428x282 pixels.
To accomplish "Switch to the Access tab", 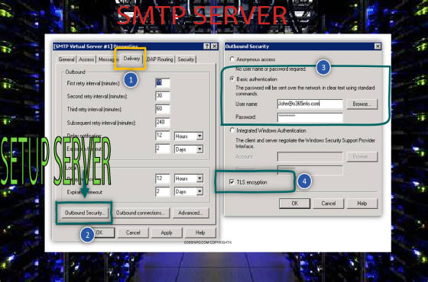I will (86, 59).
